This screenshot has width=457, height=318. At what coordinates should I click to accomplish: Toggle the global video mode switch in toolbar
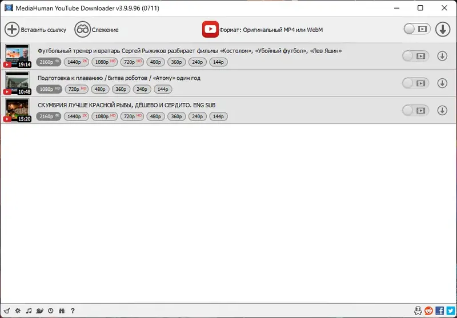(417, 29)
